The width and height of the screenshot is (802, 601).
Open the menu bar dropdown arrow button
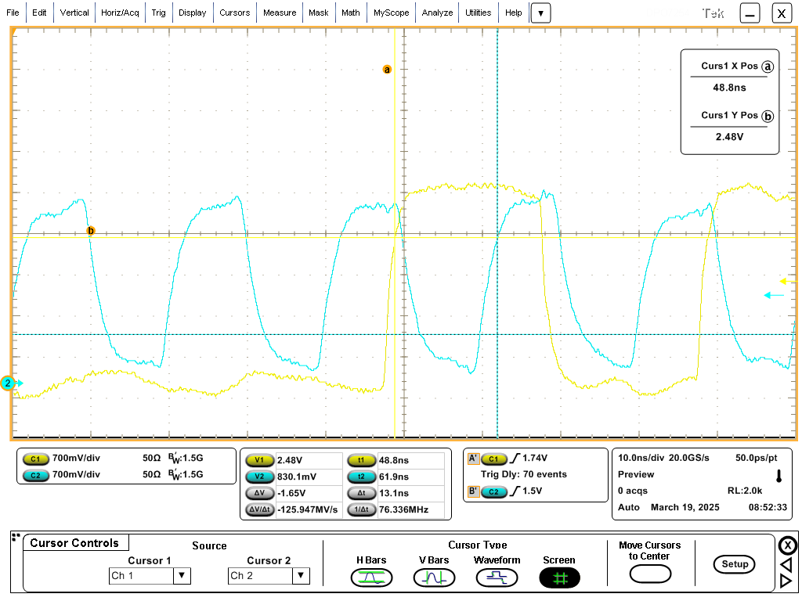click(540, 13)
